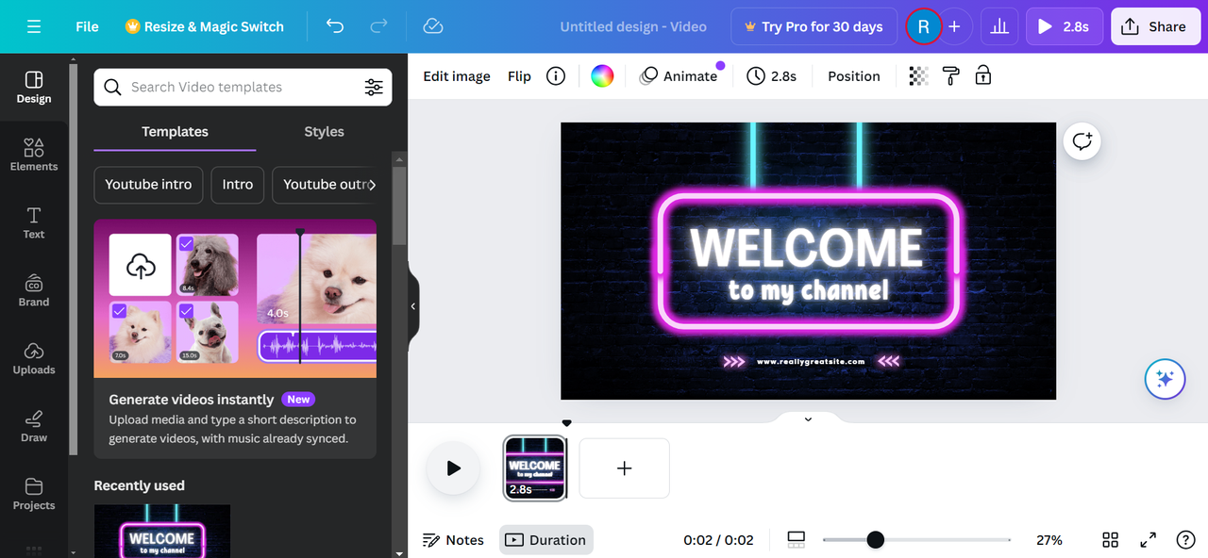Open the transparency checkerboard icon
This screenshot has width=1208, height=558.
[918, 76]
